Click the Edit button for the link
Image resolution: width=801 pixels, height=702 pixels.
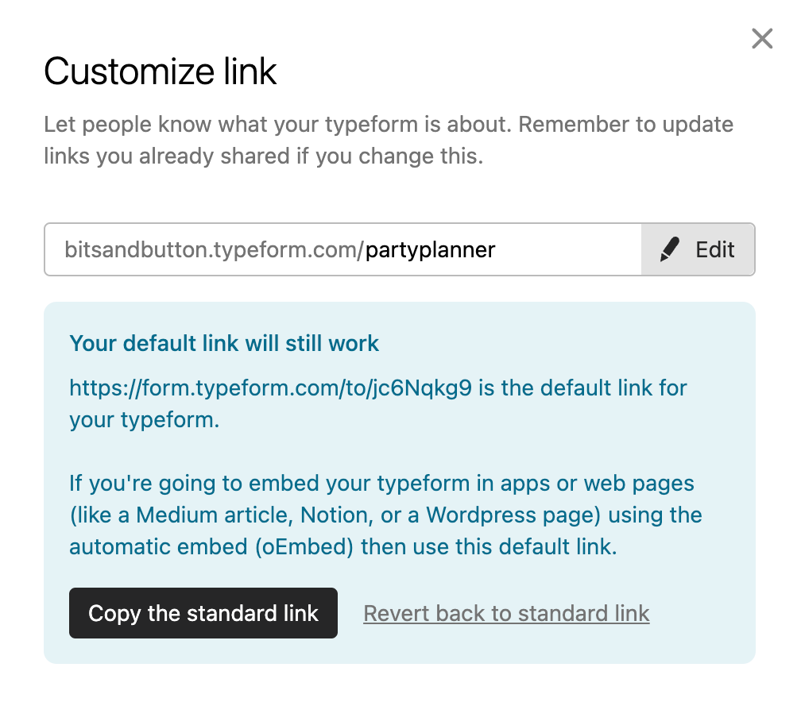click(x=698, y=249)
